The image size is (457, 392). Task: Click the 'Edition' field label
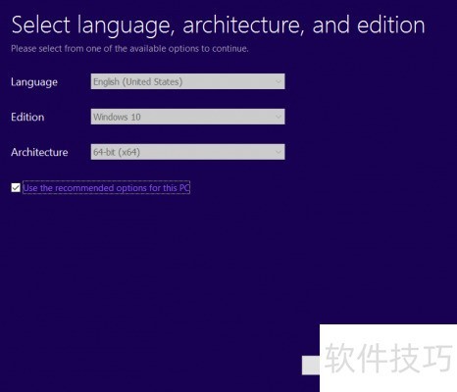[x=27, y=117]
